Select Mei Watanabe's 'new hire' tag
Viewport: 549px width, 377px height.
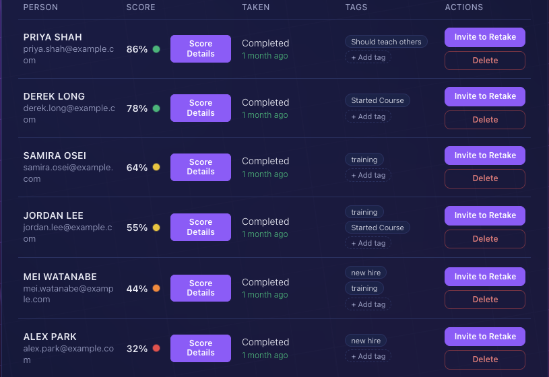pos(366,273)
